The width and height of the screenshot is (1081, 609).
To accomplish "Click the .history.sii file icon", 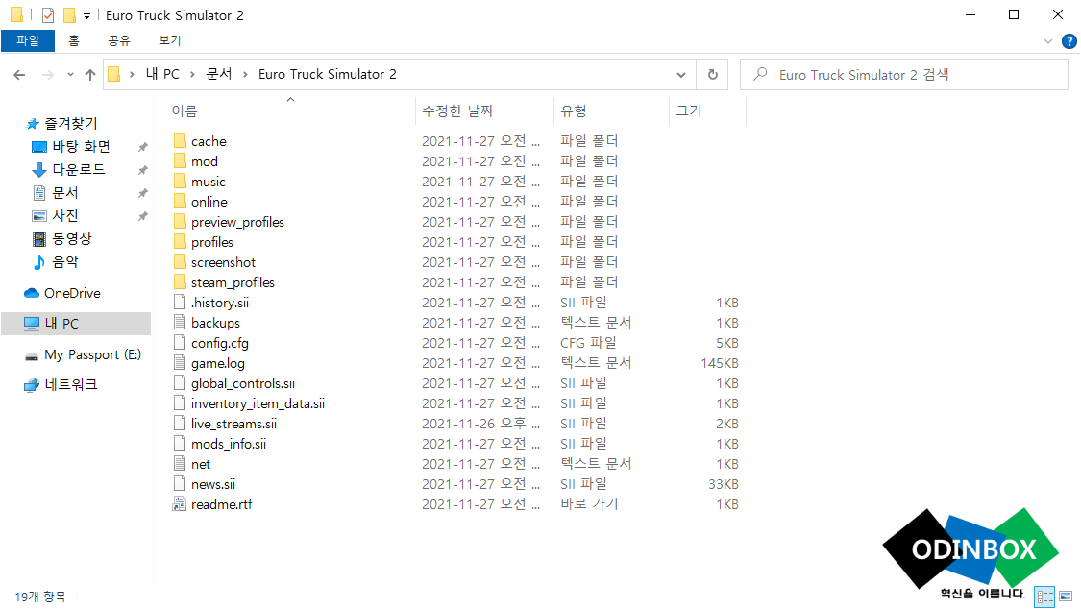I will [180, 303].
